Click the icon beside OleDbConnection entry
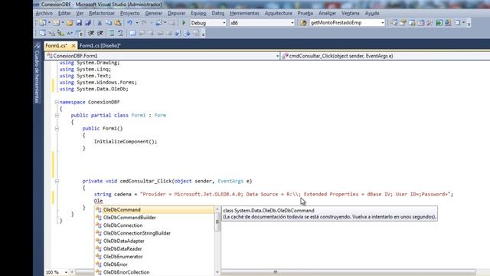The image size is (490, 276). click(99, 225)
